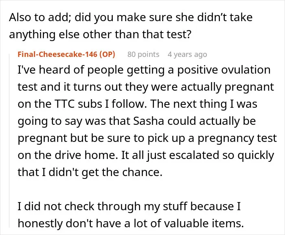This screenshot has width=285, height=235.
Task: Click the sentence ending 'get the chance.'
Action: [90, 172]
